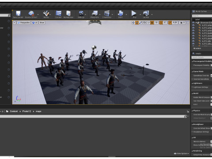
Task: Open camera speed setting in viewport
Action: [182, 23]
